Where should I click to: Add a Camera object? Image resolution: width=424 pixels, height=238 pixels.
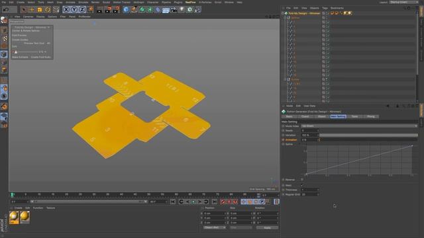coord(174,10)
